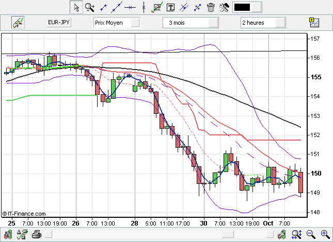Zoom in with the plus magnifier at bottom right
Image resolution: width=333 pixels, height=242 pixels.
click(x=325, y=235)
